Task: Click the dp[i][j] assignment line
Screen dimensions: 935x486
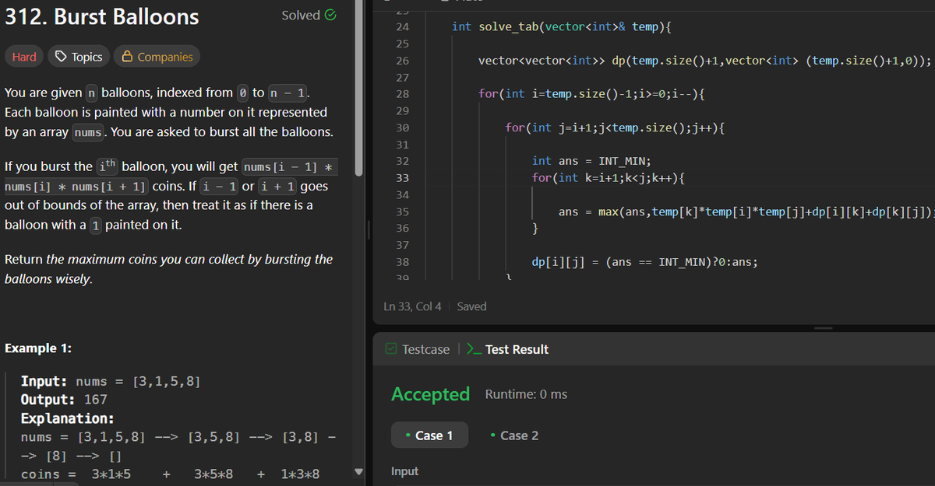Action: coord(645,262)
